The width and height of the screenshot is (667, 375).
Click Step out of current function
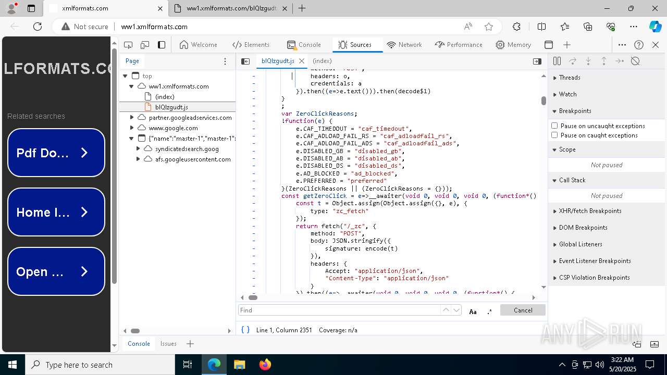pyautogui.click(x=604, y=61)
